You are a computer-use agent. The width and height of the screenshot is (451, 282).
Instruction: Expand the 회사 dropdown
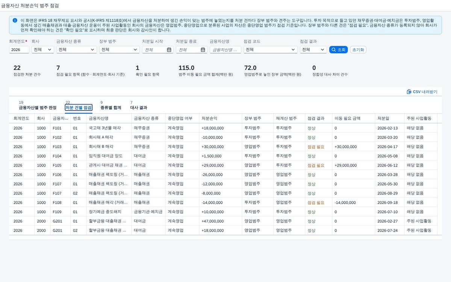click(42, 50)
